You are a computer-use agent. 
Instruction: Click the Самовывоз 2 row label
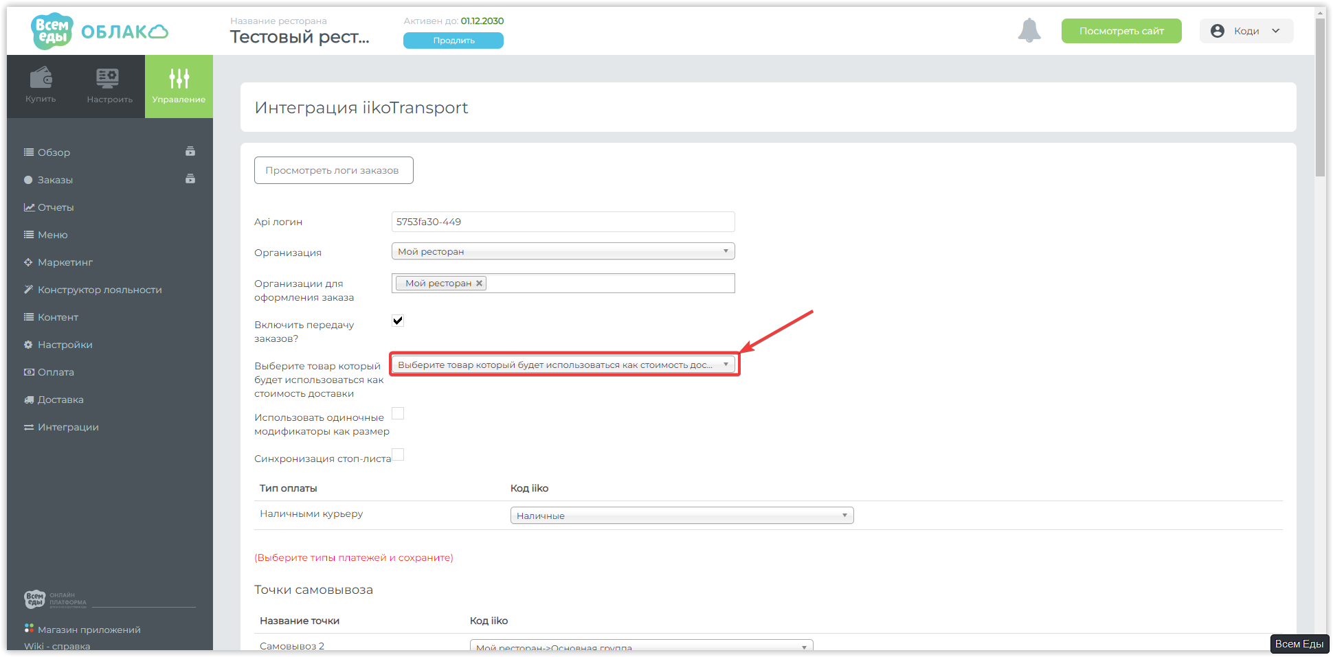[292, 646]
